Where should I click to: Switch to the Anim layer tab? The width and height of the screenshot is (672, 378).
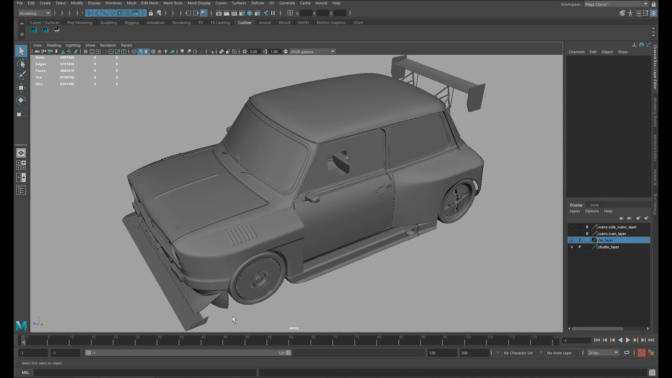594,205
